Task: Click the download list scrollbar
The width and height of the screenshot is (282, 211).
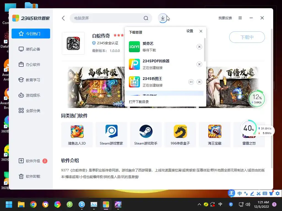Action: [x=205, y=50]
